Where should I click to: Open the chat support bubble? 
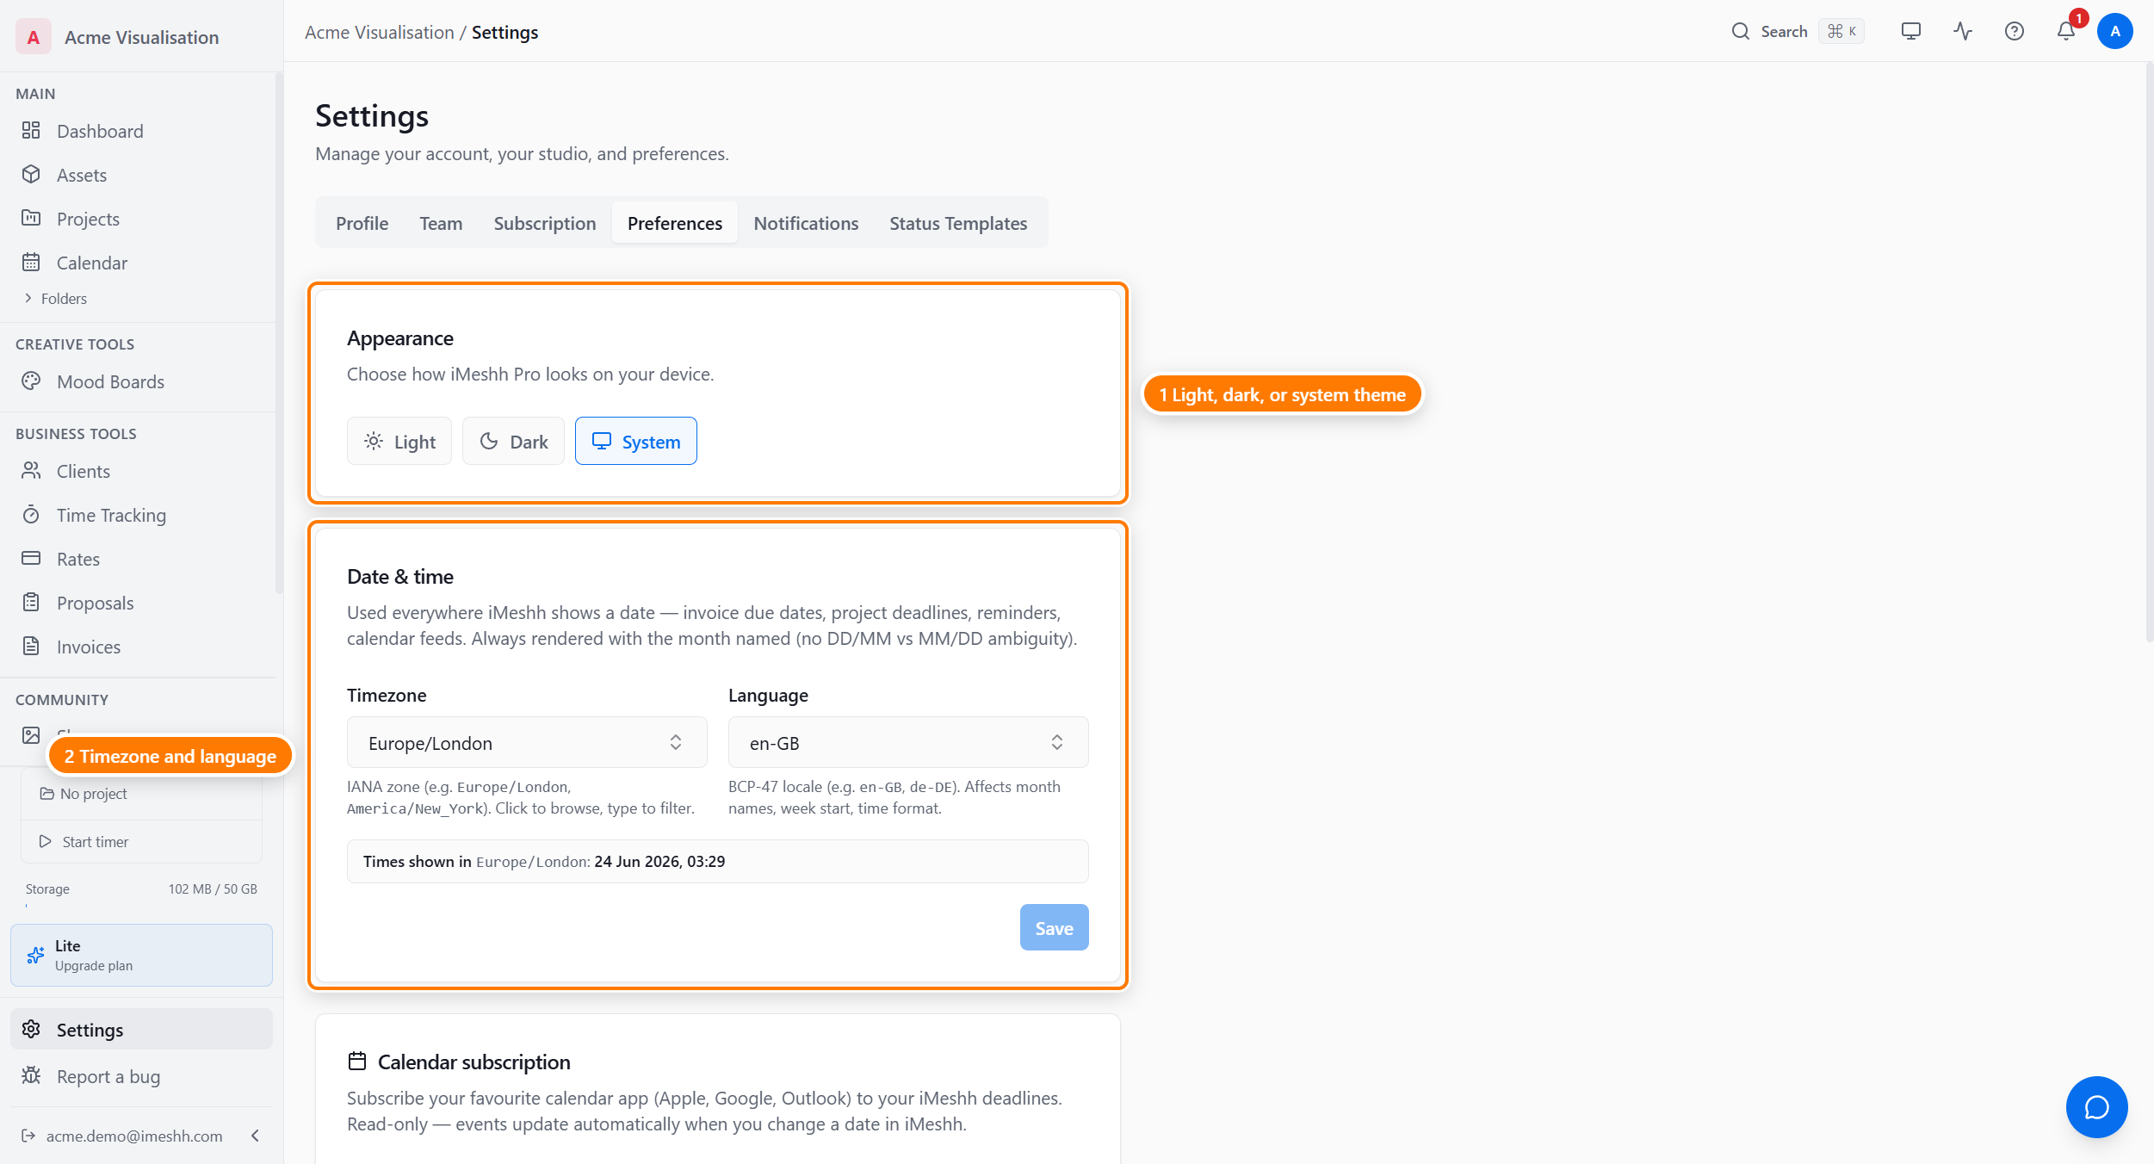[x=2097, y=1107]
